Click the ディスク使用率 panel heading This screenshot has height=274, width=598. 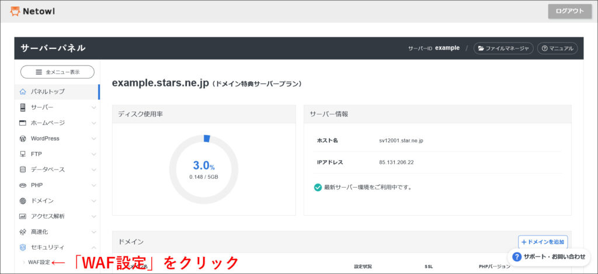(140, 114)
